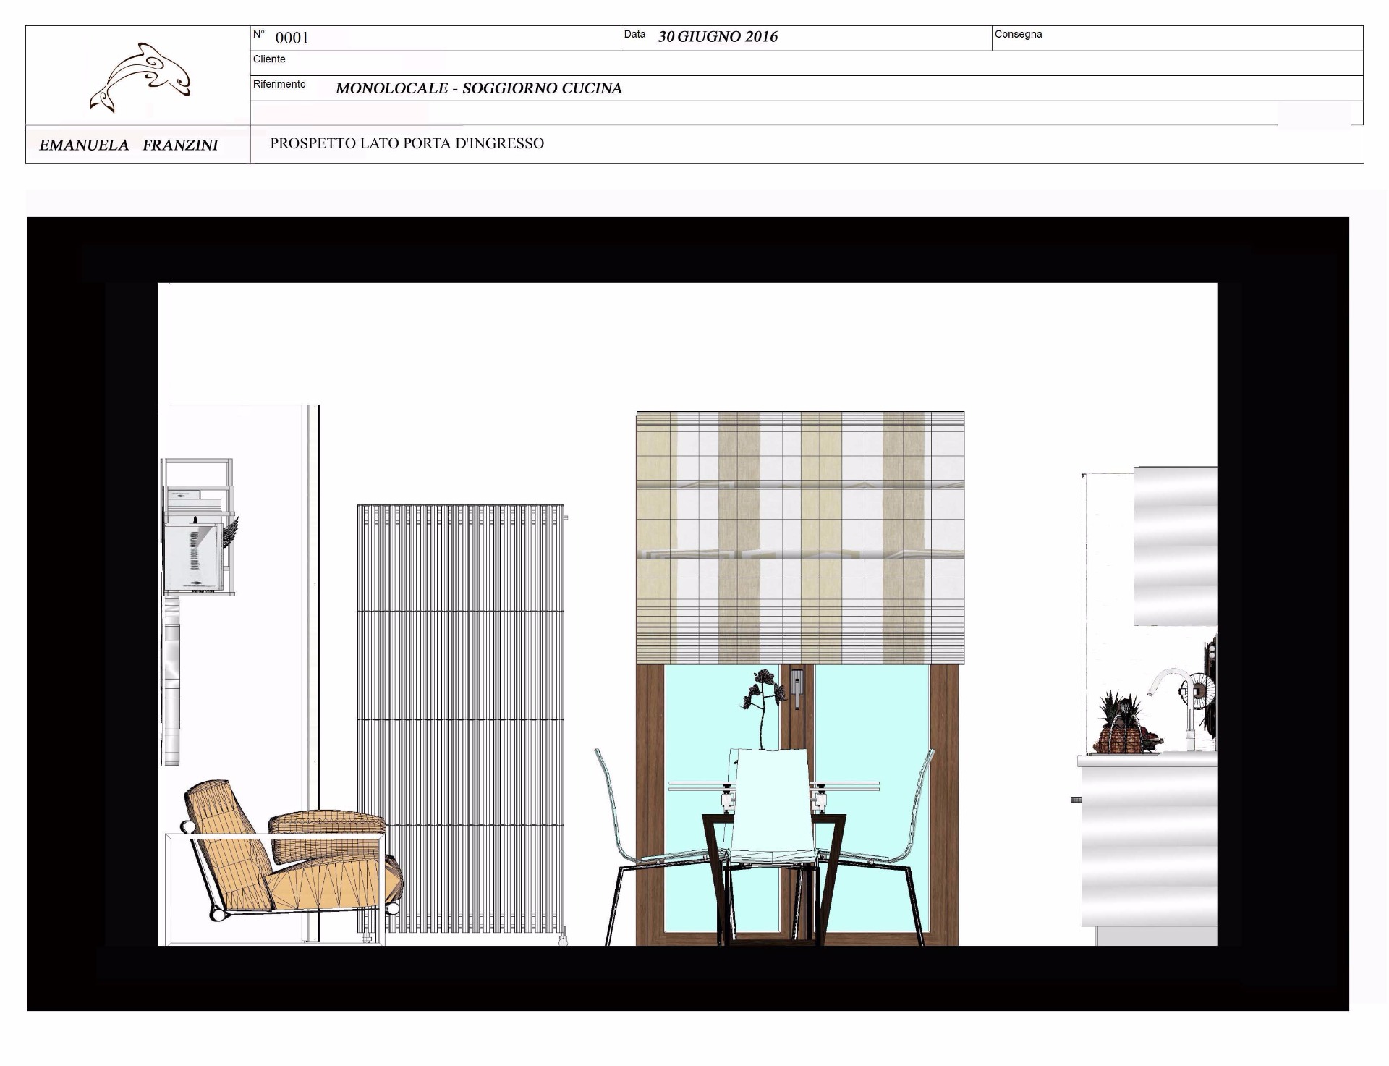Image resolution: width=1389 pixels, height=1066 pixels.
Task: Click the wall-mounted magazine shelf
Action: coord(198,527)
